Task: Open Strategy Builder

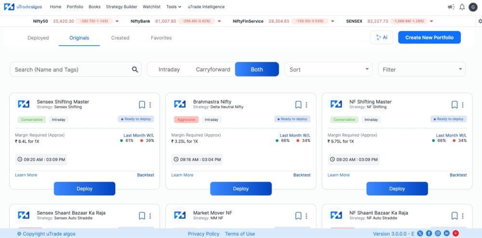Action: pos(121,7)
